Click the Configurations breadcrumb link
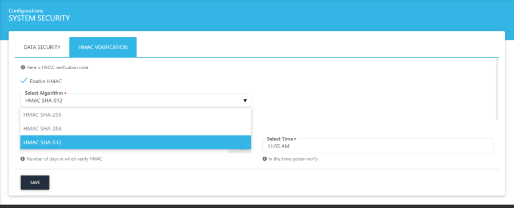Screen dimensions: 514x208 coord(26,11)
